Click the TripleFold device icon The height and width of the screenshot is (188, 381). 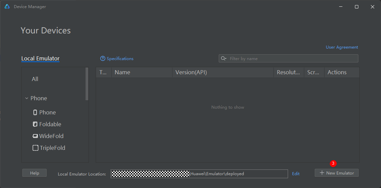click(x=35, y=148)
